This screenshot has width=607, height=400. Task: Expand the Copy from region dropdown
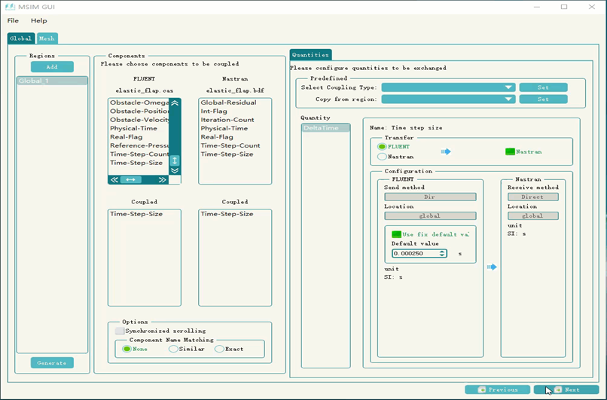coord(448,99)
